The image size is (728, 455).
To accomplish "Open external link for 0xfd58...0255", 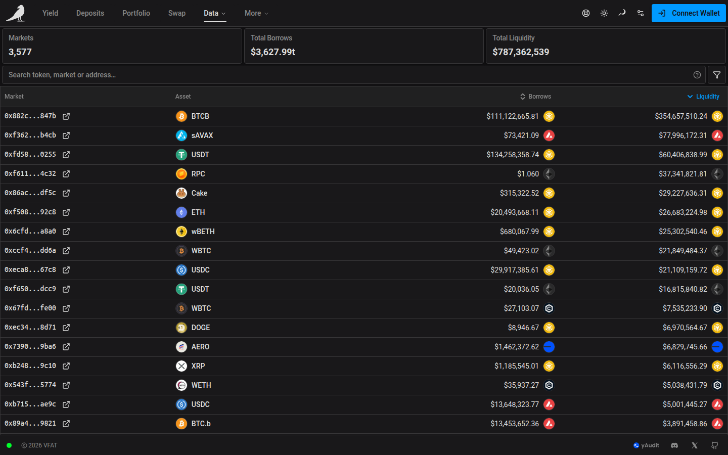I will (x=66, y=155).
